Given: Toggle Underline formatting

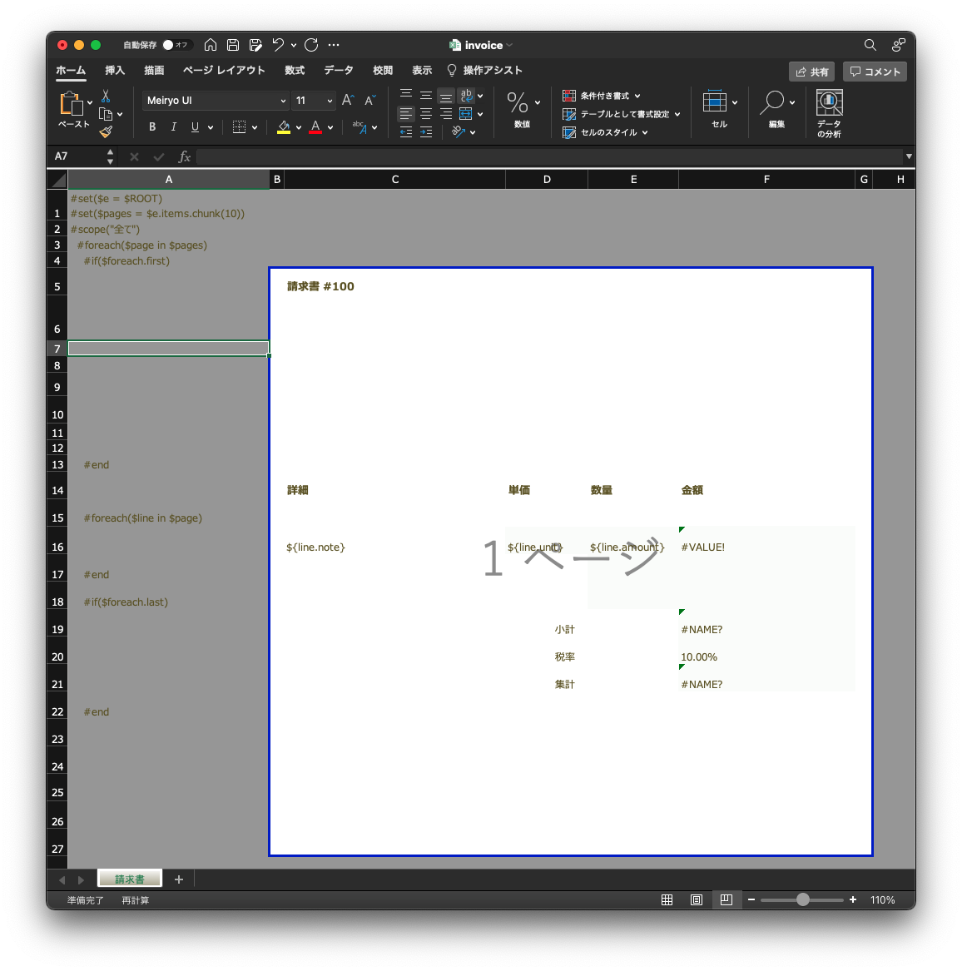Looking at the screenshot, I should [x=195, y=127].
